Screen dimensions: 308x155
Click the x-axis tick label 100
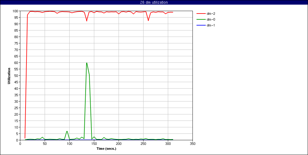coord(69,144)
